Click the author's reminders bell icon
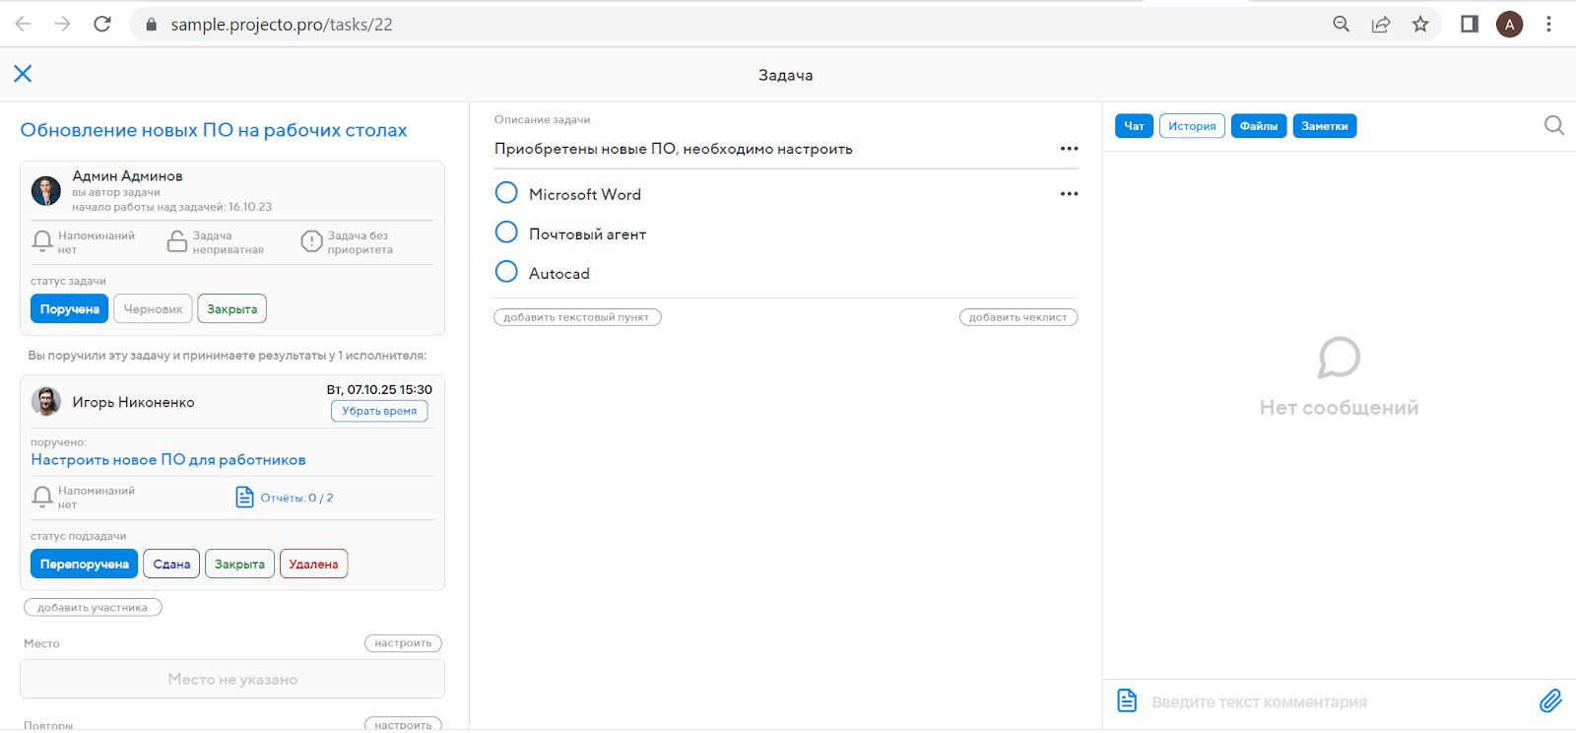 coord(42,241)
